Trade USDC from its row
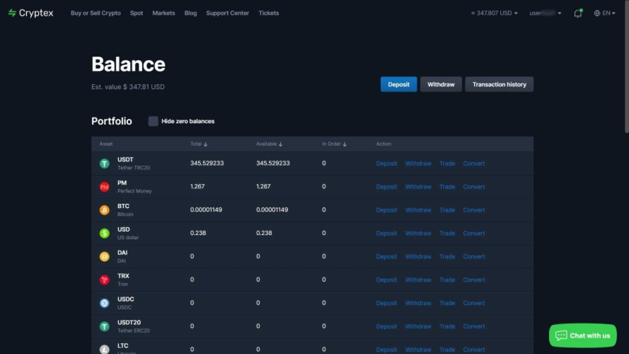 point(447,303)
